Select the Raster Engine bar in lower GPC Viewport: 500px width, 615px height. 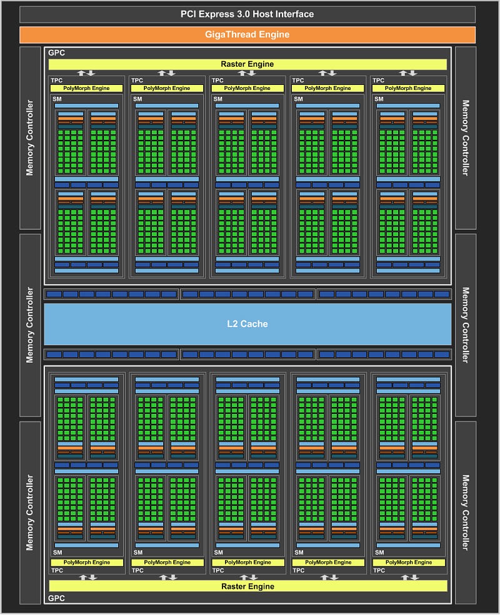point(248,586)
